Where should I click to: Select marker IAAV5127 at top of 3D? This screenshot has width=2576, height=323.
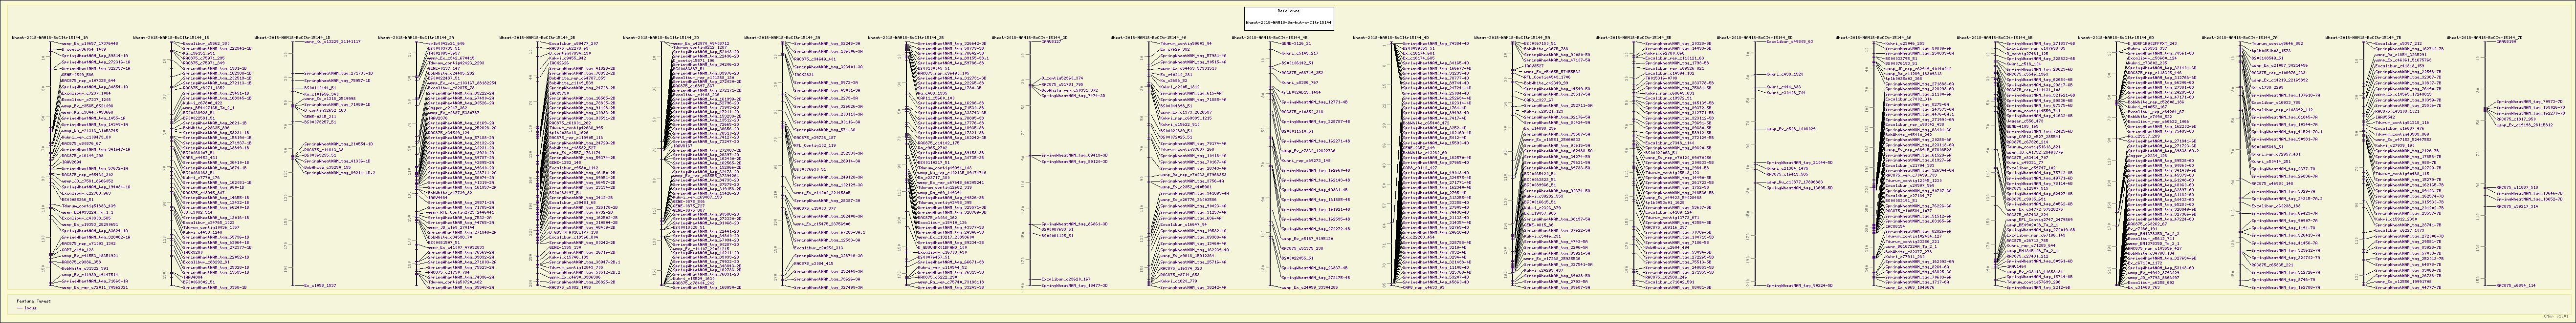1053,43
